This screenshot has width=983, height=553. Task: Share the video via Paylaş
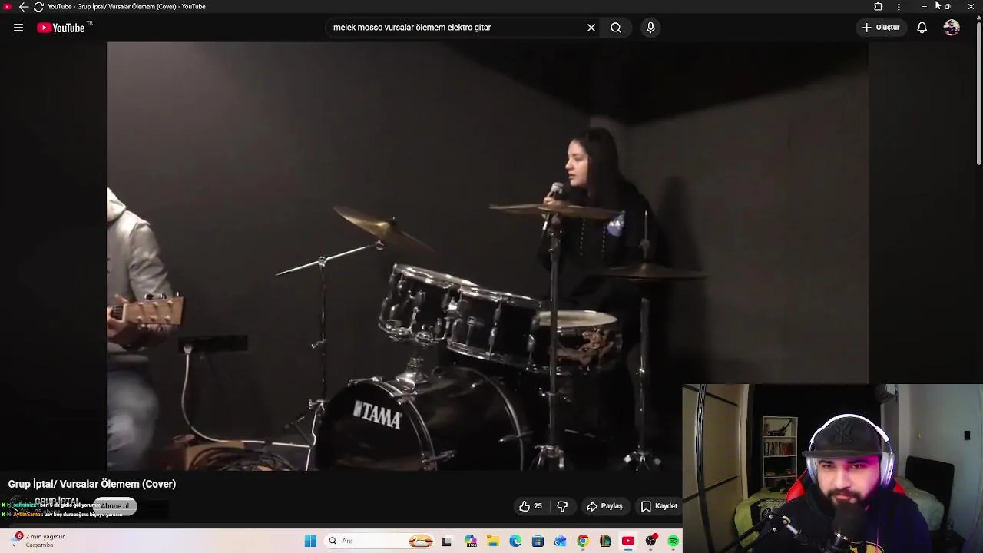point(604,506)
